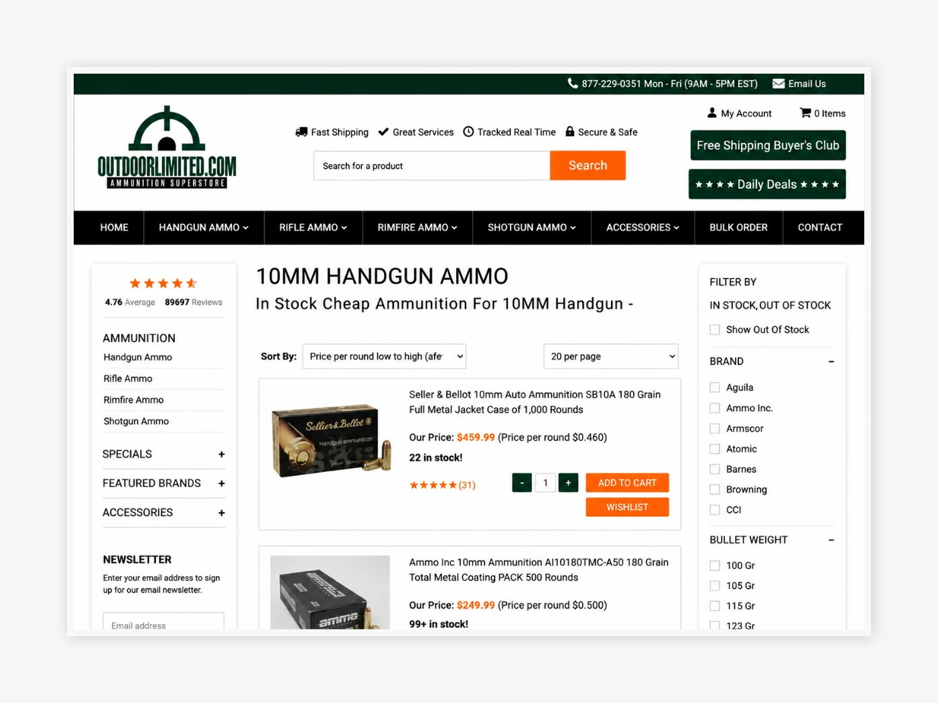Enable the Aguila brand filter
The width and height of the screenshot is (938, 703).
(715, 387)
